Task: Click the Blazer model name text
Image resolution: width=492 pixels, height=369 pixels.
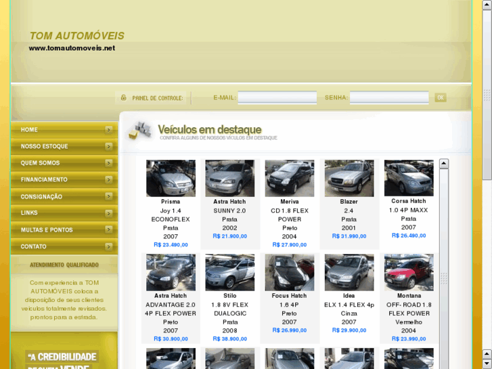Action: [349, 202]
